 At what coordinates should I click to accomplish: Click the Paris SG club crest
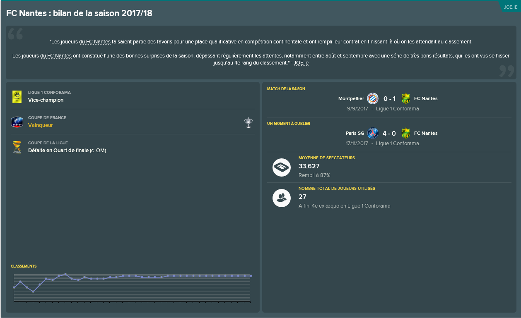tap(373, 133)
